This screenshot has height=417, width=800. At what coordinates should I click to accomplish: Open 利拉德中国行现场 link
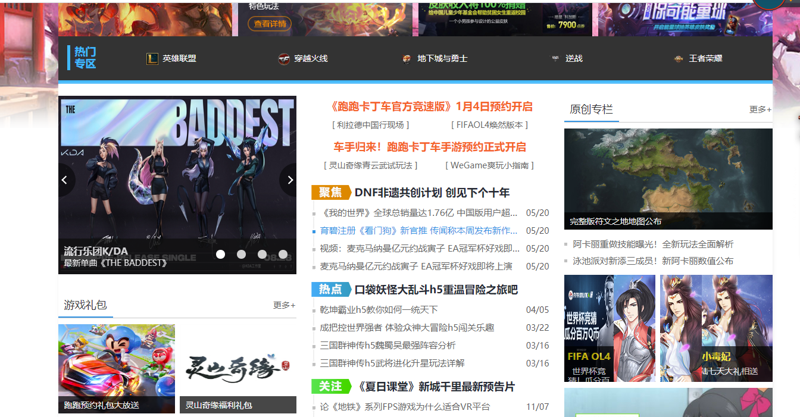click(370, 125)
